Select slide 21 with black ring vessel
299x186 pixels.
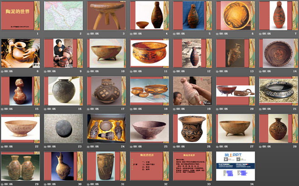click(x=278, y=91)
